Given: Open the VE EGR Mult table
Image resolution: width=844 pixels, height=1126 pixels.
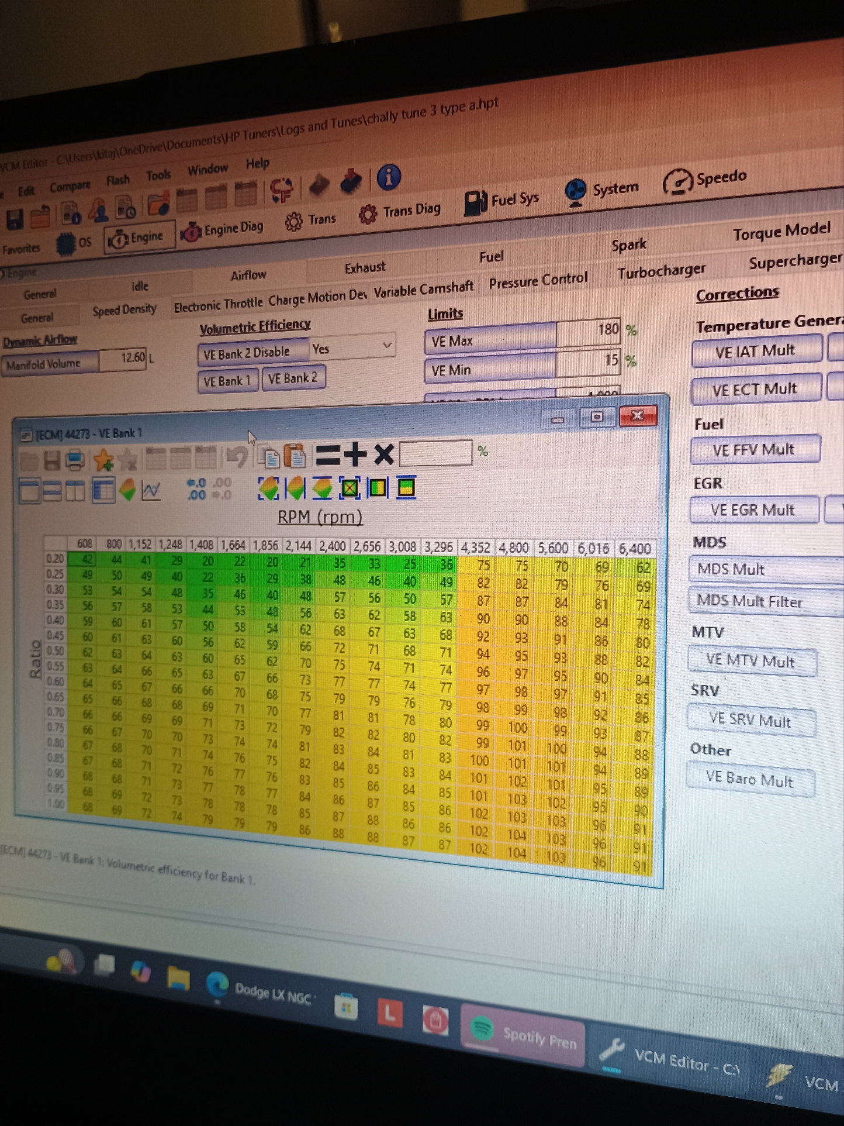Looking at the screenshot, I should tap(753, 509).
